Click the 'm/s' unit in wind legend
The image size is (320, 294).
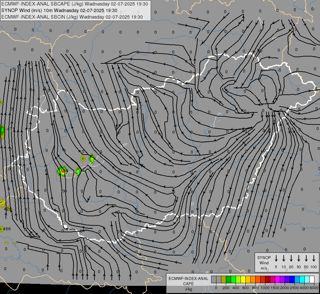point(264,268)
